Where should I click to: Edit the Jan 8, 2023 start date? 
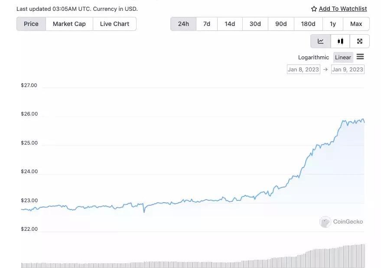(x=303, y=69)
